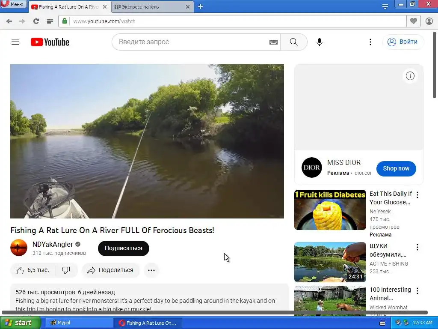The height and width of the screenshot is (329, 438).
Task: Click the Shop now button
Action: pos(396,168)
